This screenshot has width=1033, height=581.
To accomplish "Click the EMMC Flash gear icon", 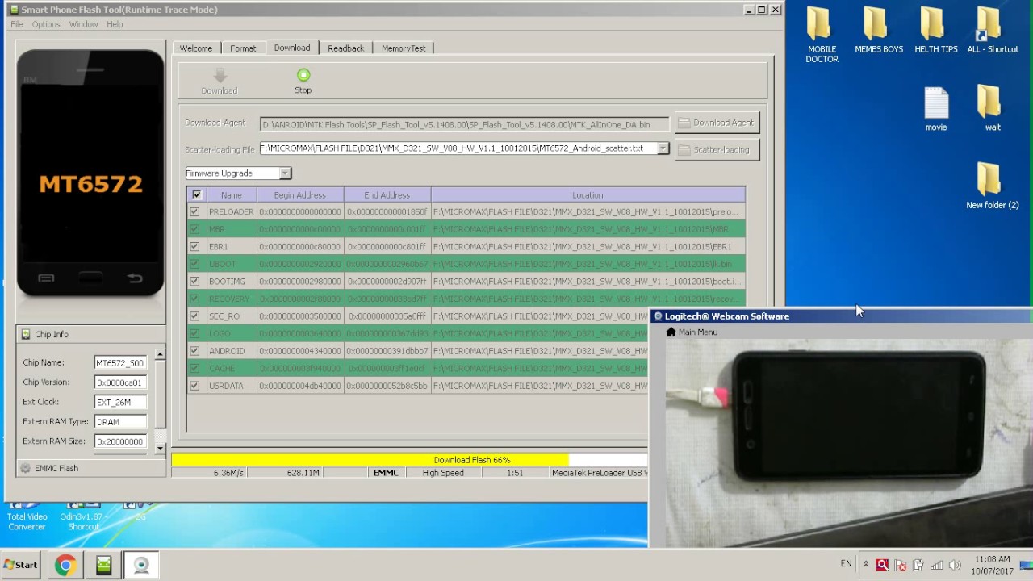I will 25,468.
